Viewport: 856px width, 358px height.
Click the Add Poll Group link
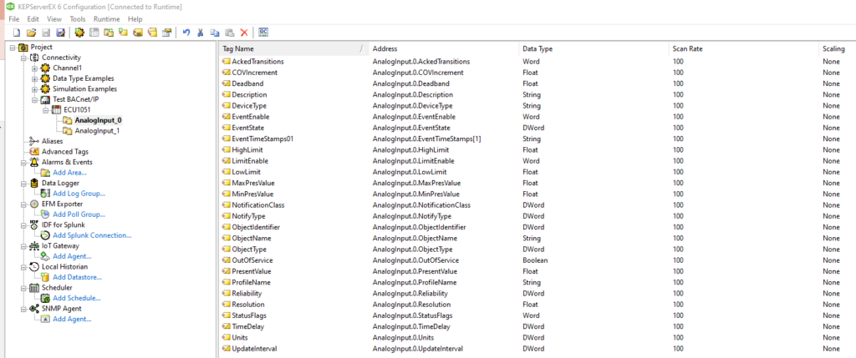click(79, 214)
